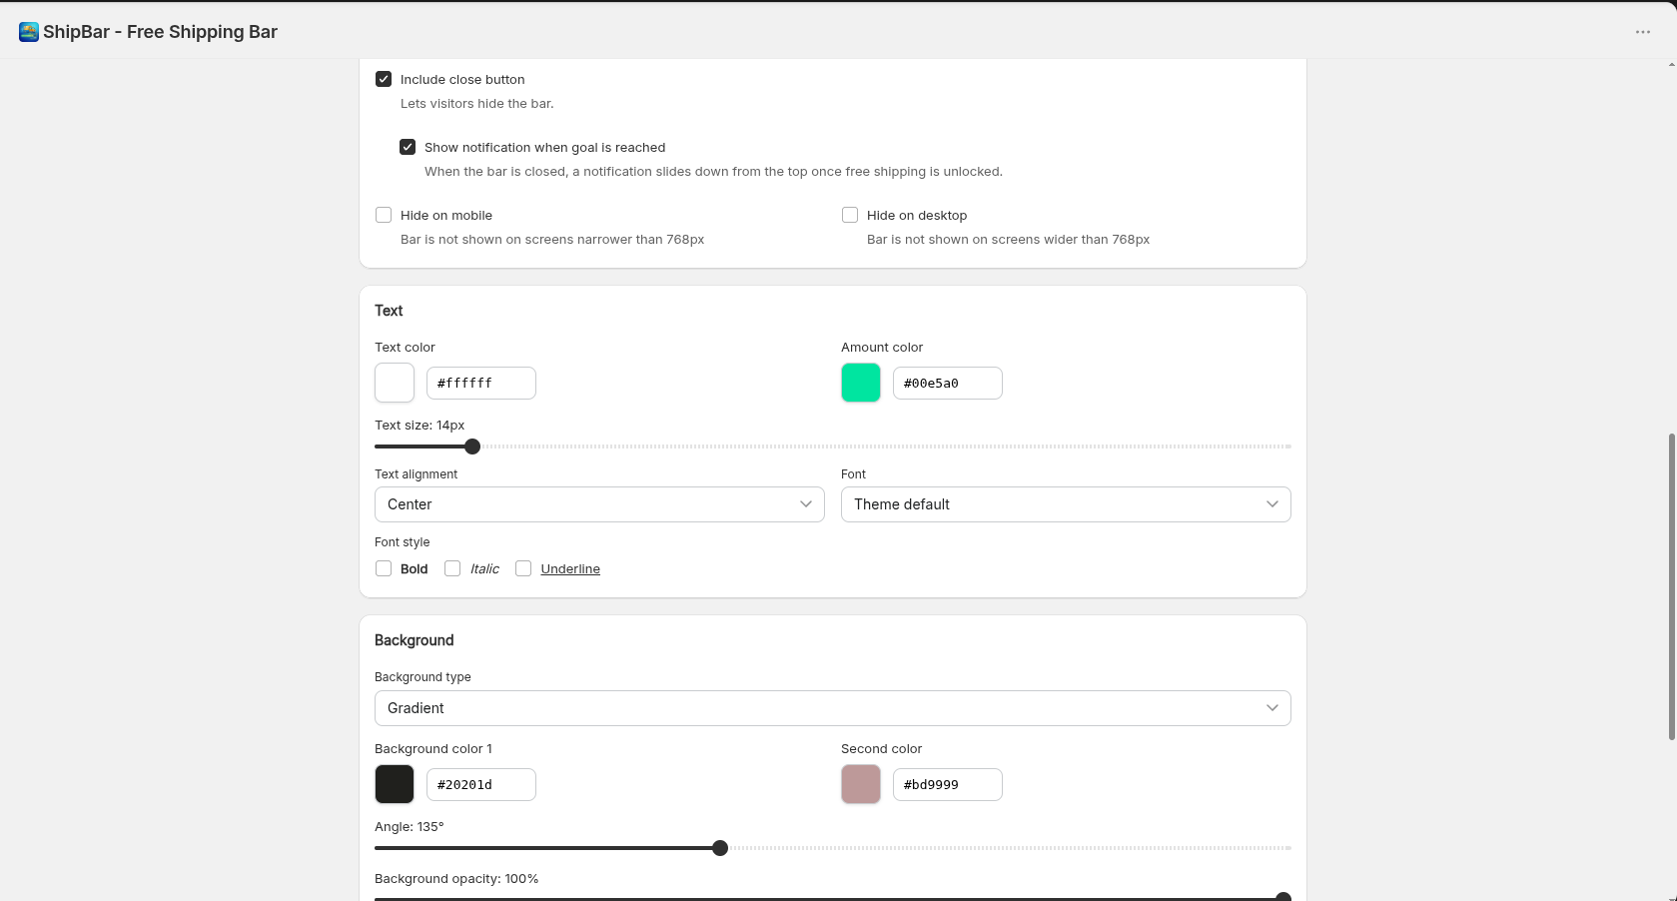This screenshot has width=1677, height=901.
Task: Edit Background color 1 hex field #20201d
Action: click(481, 784)
